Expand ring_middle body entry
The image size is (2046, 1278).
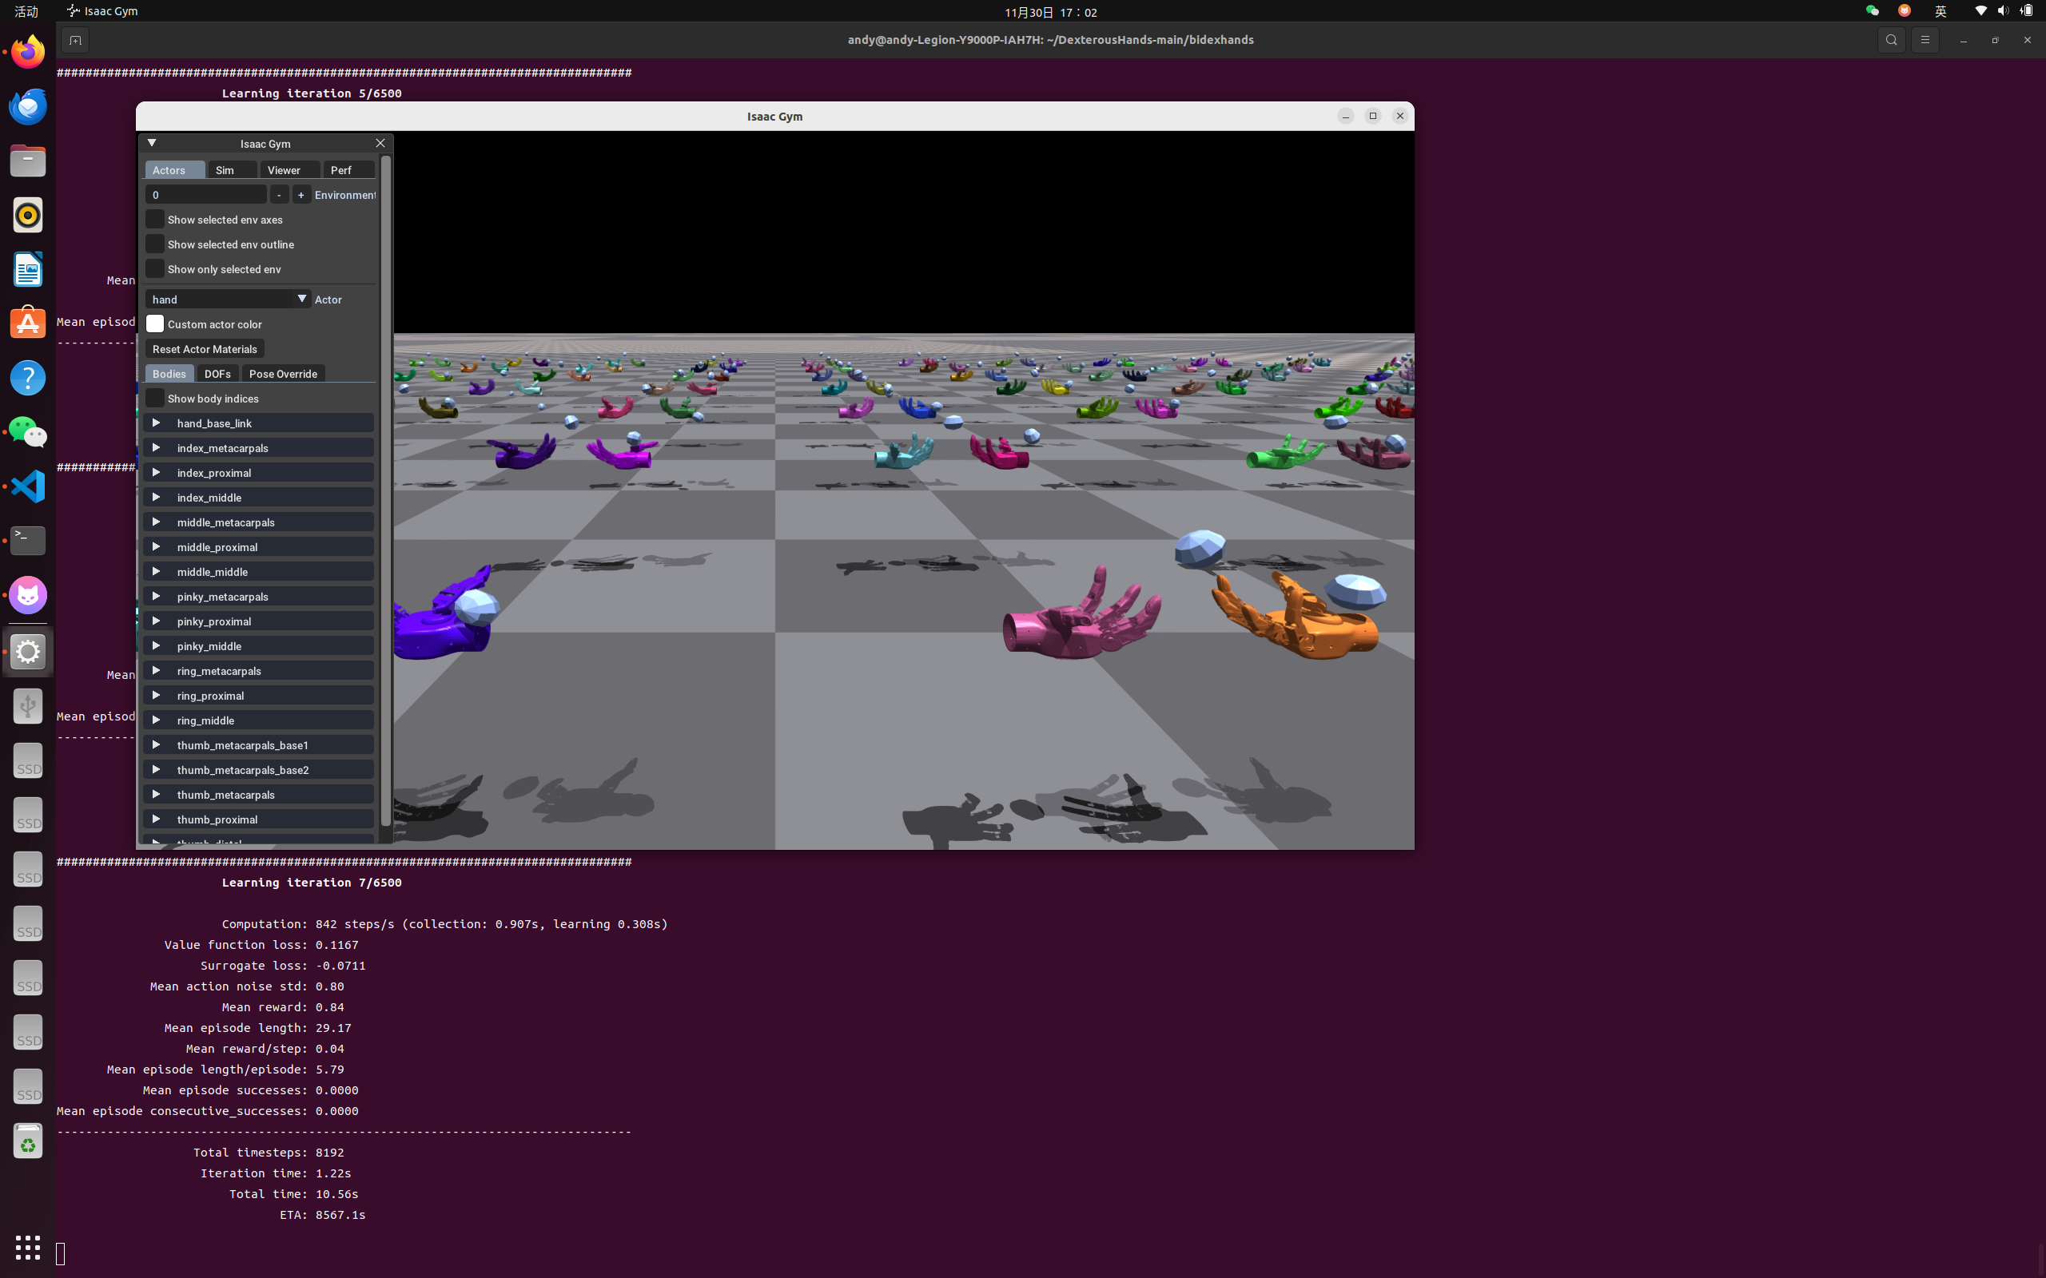point(258,720)
